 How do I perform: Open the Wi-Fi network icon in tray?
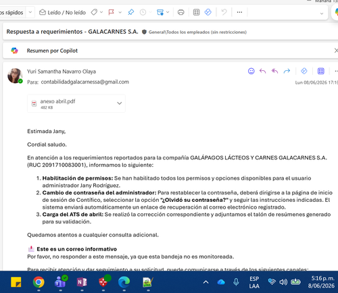[x=272, y=282]
